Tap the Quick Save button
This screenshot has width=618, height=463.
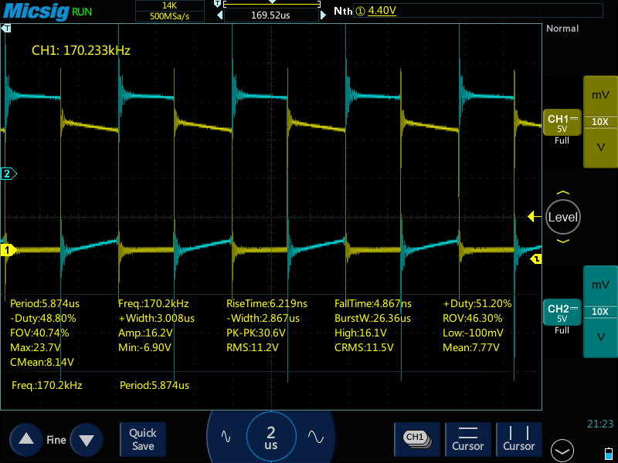coord(143,439)
